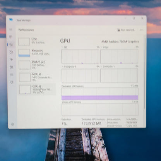This screenshot has width=161, height=161.
Task: Select the Performance page icon in sidebar
Action: (x=11, y=45)
